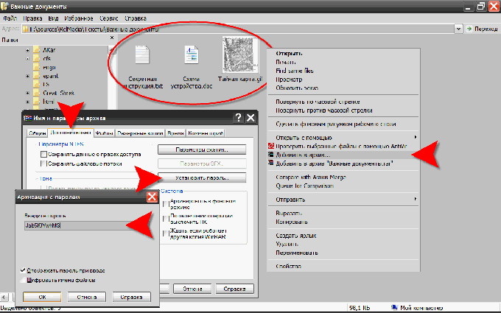Expand the cfs folder tree node
Viewport: 501px width, 313px height.
tap(27, 59)
